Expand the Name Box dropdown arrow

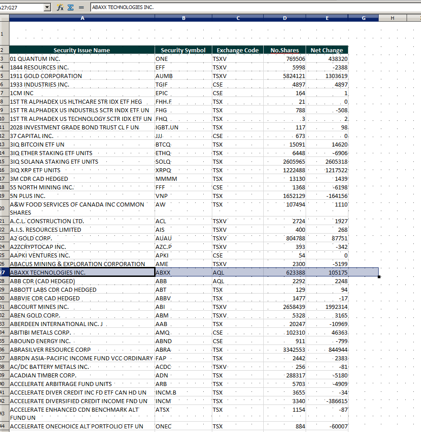47,7
